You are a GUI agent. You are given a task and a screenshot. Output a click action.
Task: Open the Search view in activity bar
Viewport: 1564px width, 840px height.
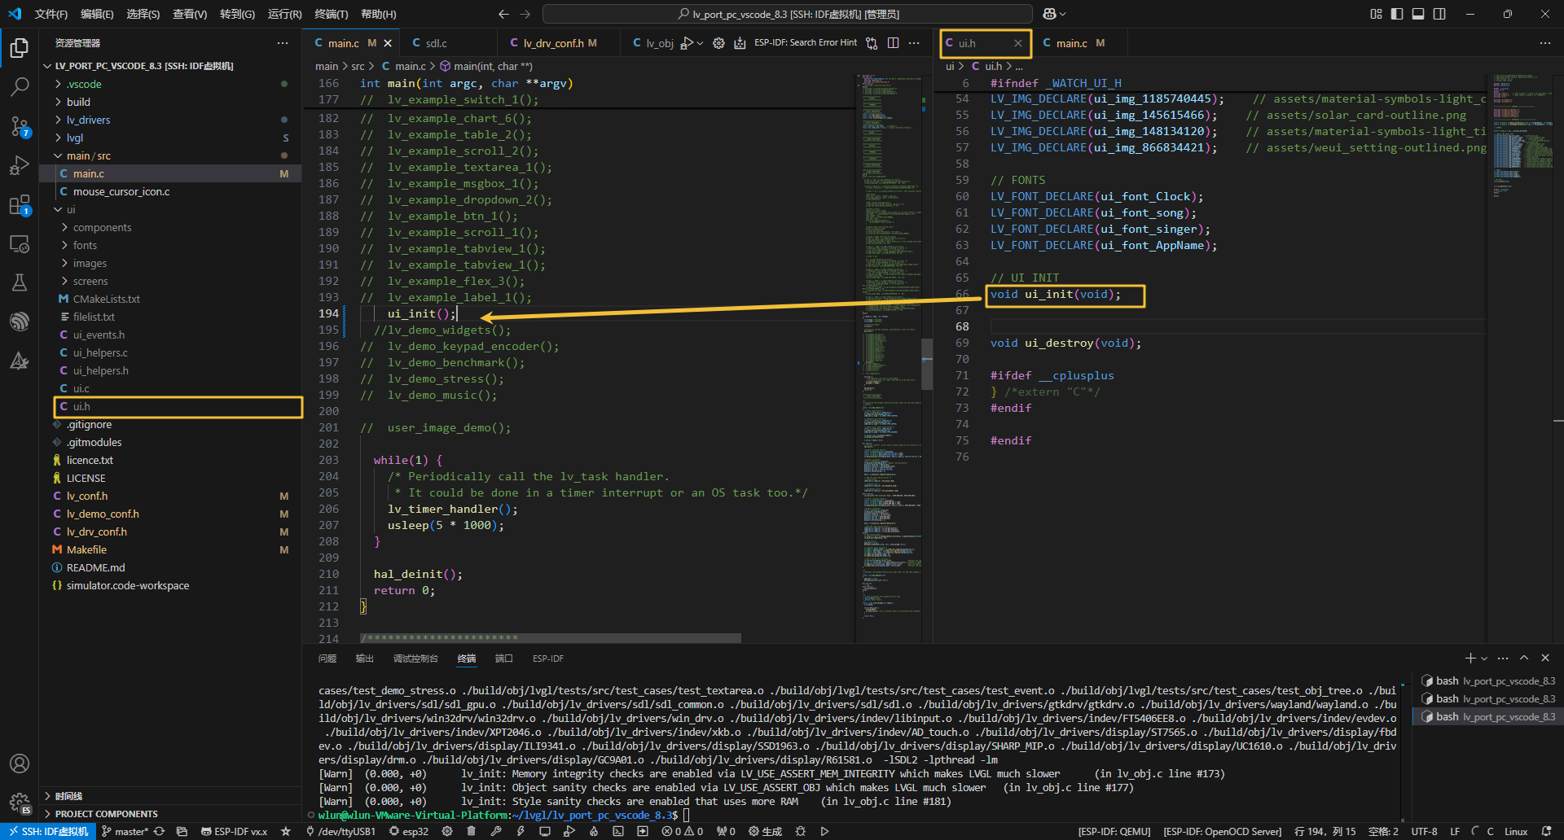tap(20, 86)
